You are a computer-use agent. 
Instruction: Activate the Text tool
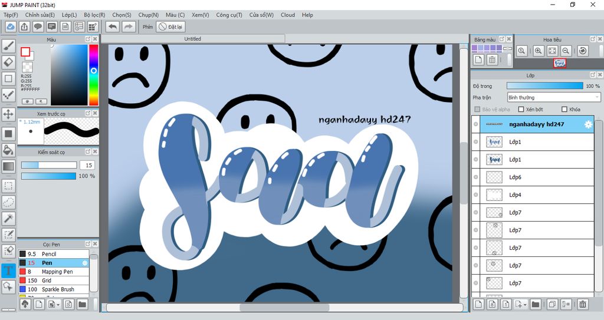(8, 270)
